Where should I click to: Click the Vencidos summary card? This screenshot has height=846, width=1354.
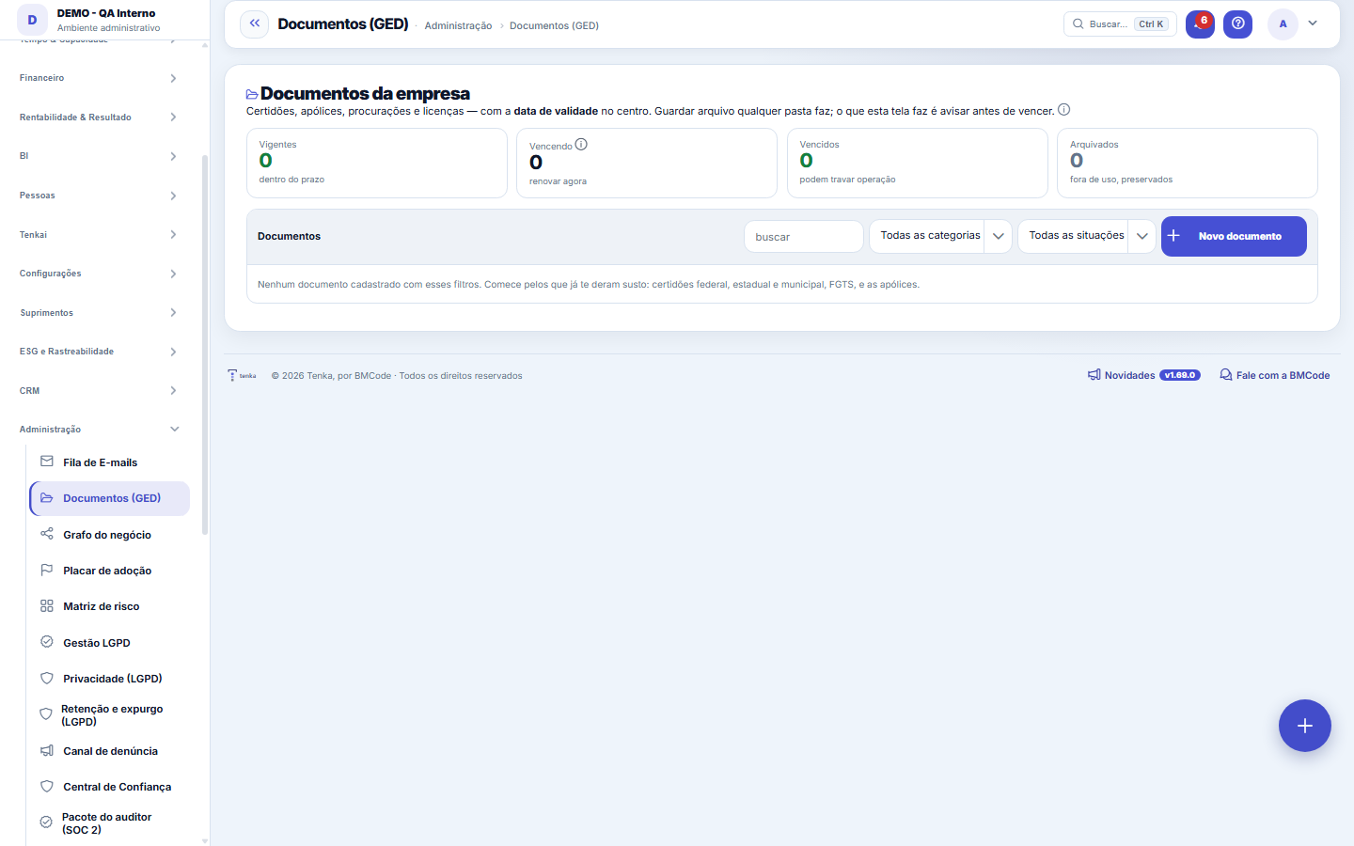pyautogui.click(x=918, y=163)
